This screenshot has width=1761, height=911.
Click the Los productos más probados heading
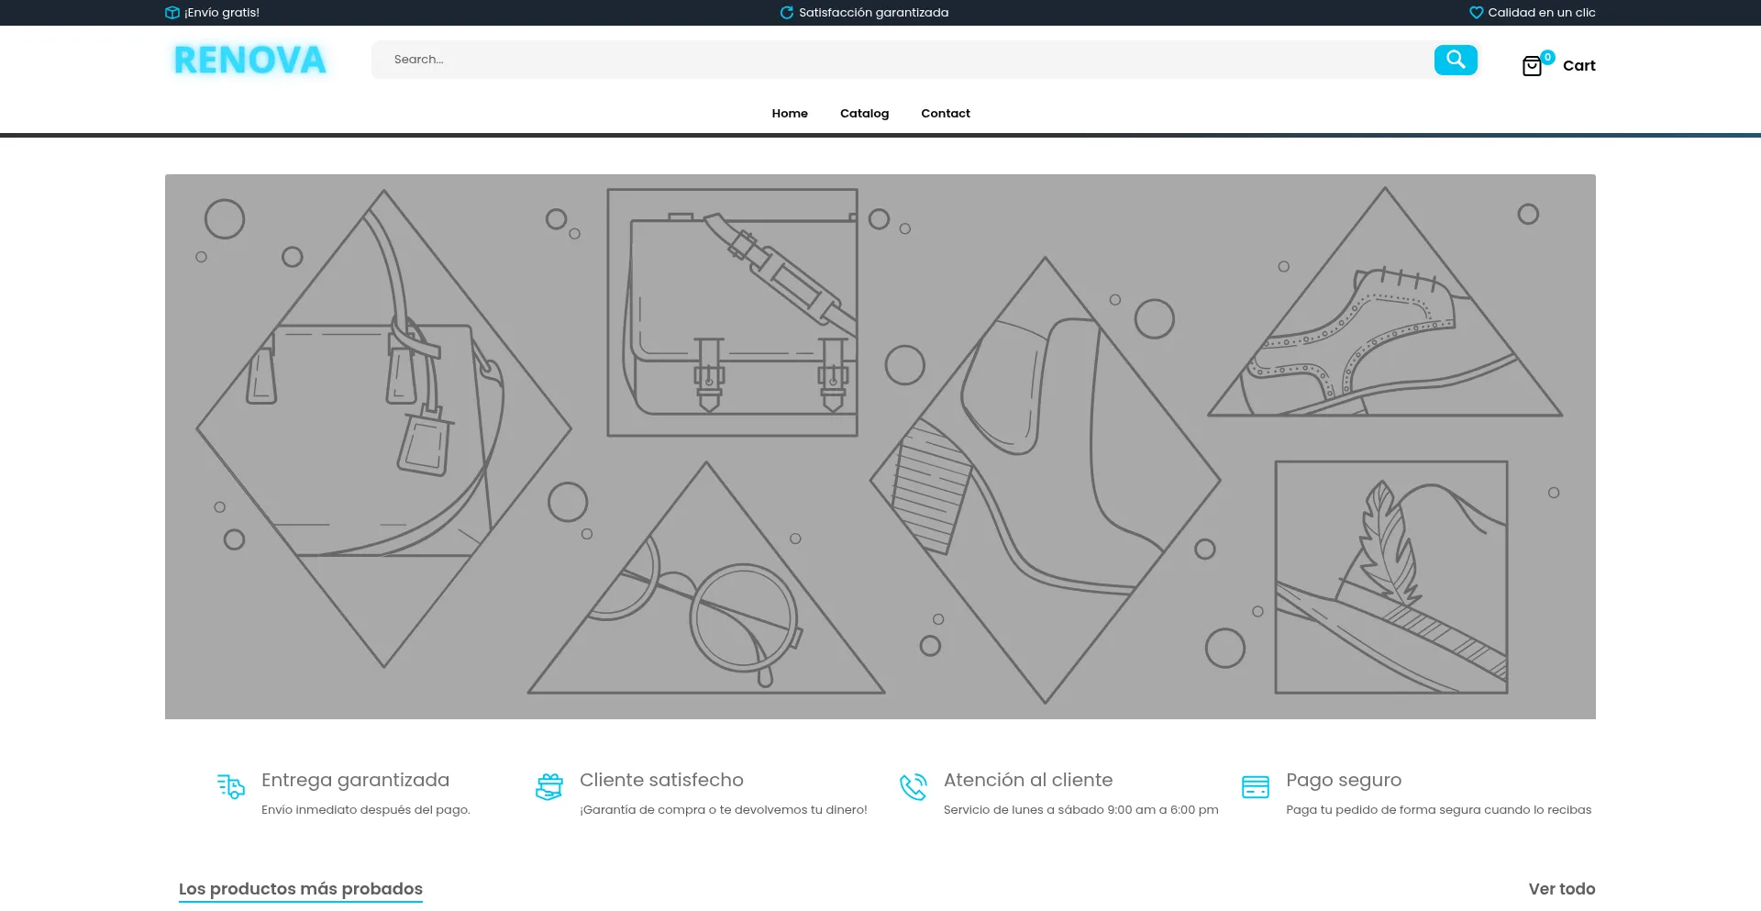(x=300, y=889)
